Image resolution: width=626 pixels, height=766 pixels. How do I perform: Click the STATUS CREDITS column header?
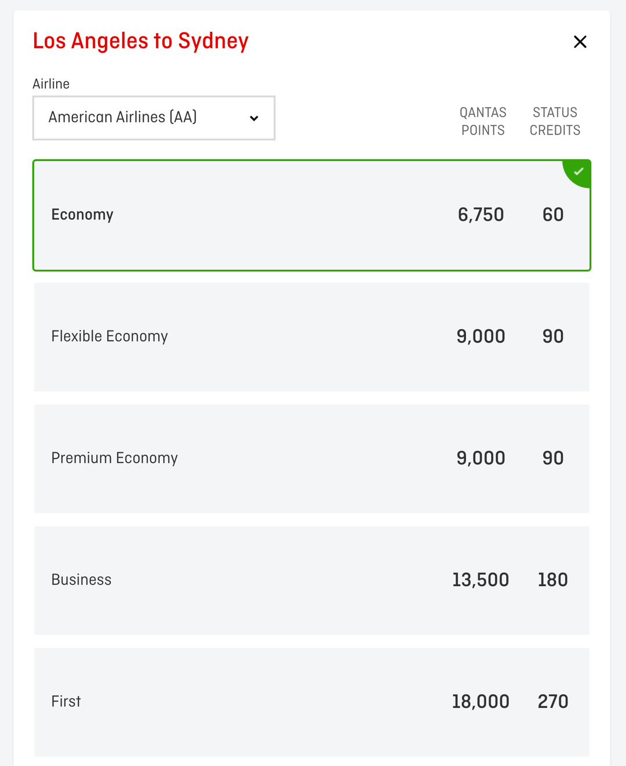click(x=554, y=121)
